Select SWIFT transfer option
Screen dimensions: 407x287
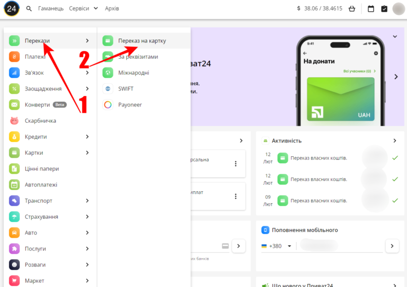(126, 88)
